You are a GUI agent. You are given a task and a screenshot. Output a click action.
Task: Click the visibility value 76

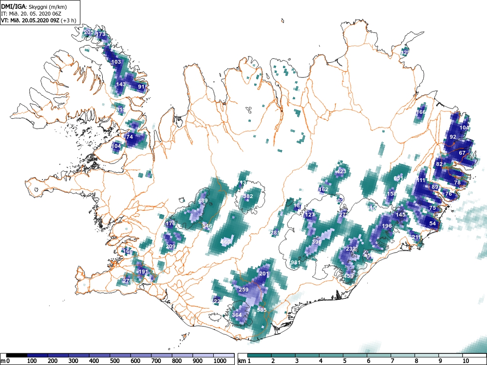[448, 194]
